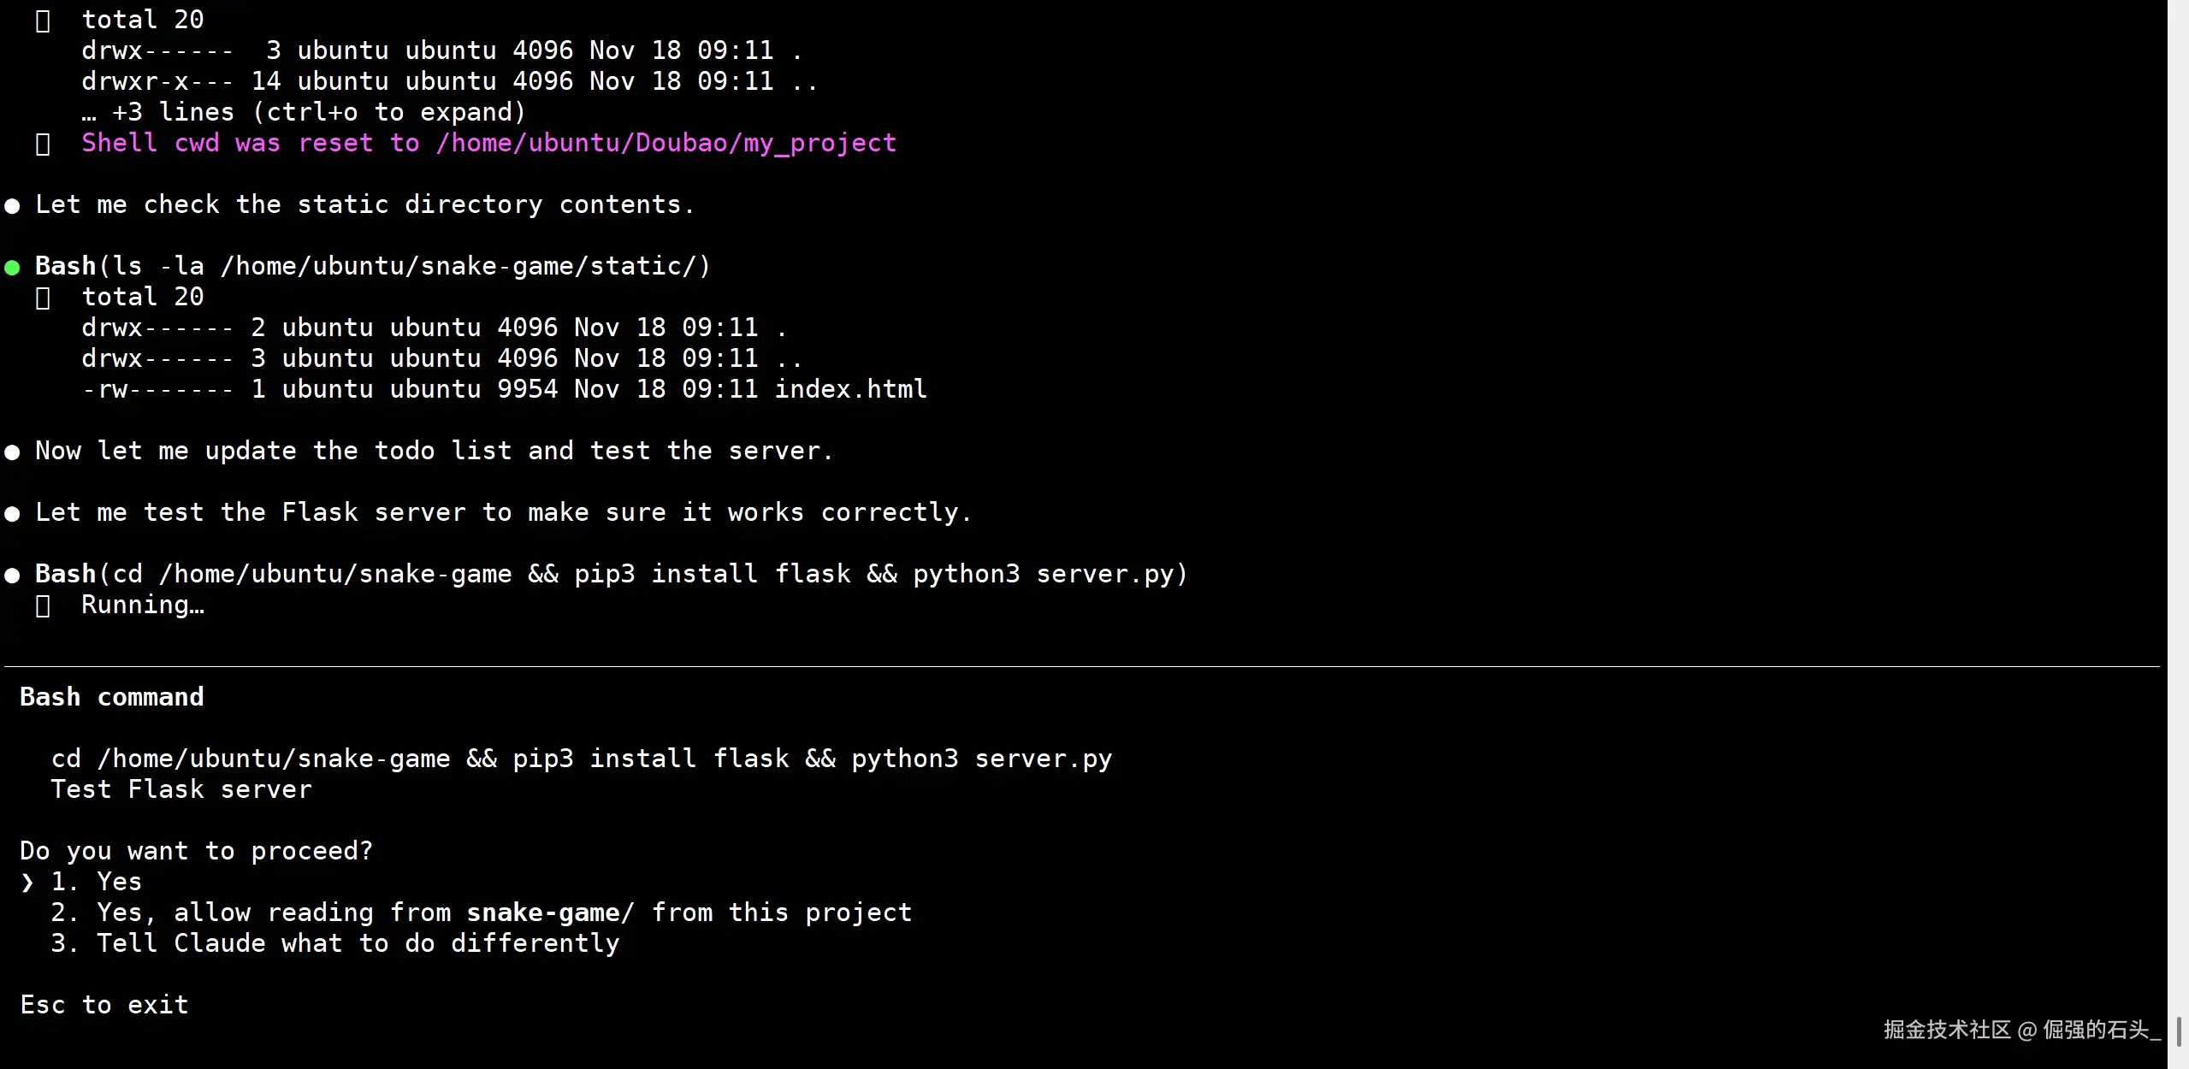The image size is (2189, 1069).
Task: Click the selection caret next to "1. Yes"
Action: (x=27, y=882)
